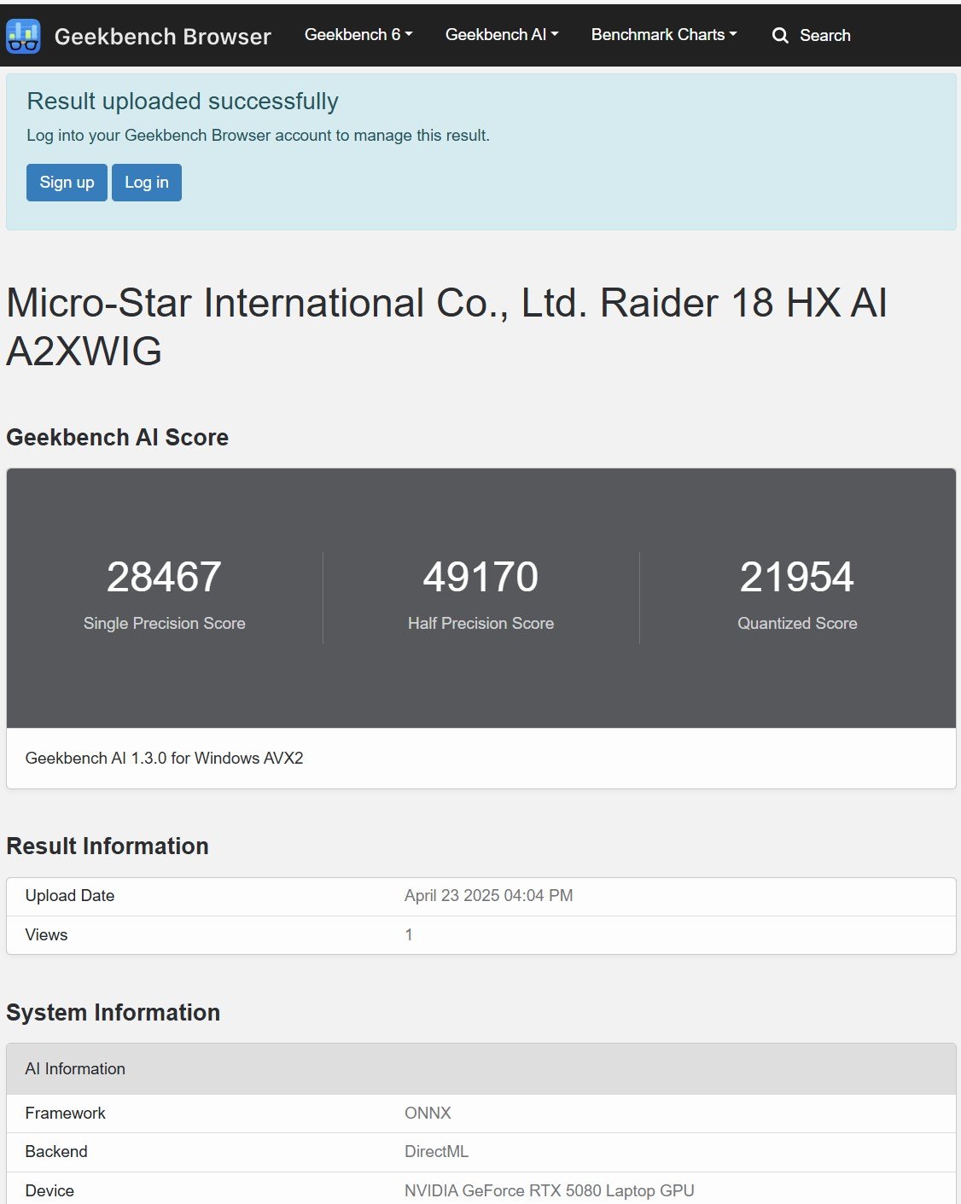The height and width of the screenshot is (1204, 961).
Task: Click the Quantized Score label
Action: pos(797,624)
